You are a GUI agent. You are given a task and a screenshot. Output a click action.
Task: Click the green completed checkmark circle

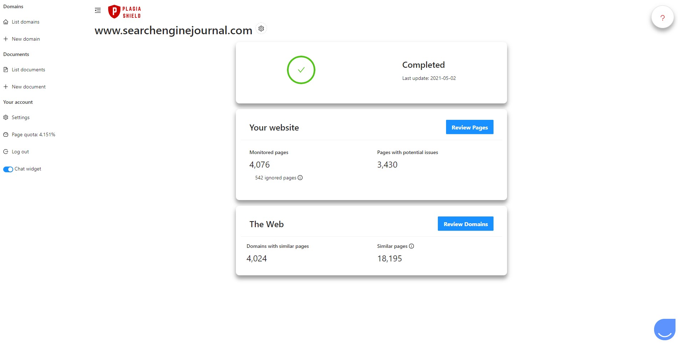301,70
